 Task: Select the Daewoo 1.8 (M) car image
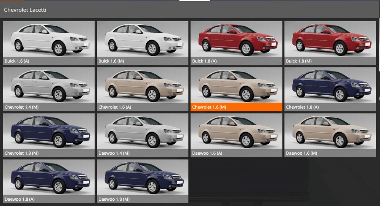[x=143, y=177]
